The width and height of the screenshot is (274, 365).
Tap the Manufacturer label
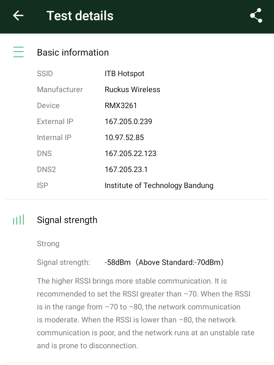point(60,89)
